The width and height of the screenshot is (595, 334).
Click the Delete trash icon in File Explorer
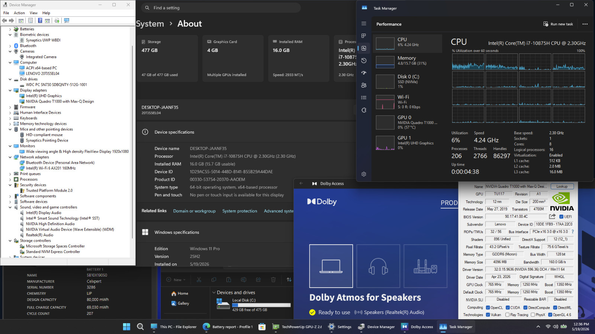(273, 279)
